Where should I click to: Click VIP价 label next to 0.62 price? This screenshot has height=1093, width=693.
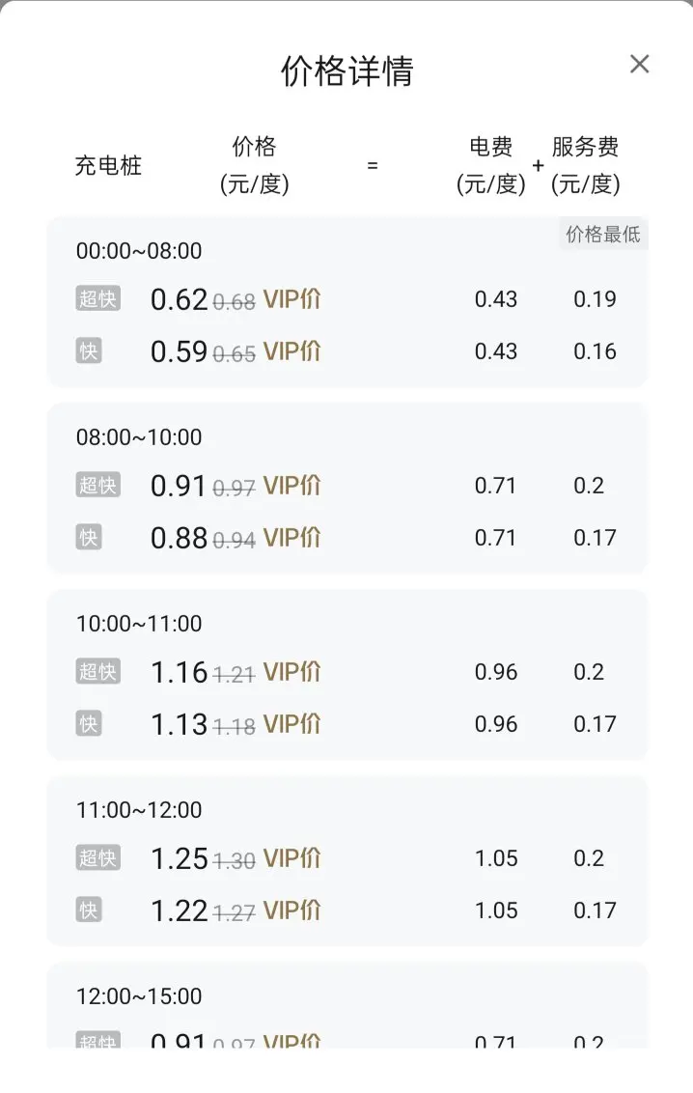[x=291, y=299]
